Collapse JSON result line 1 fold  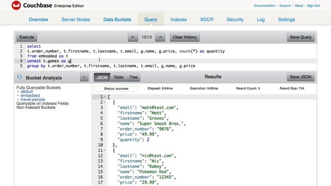105,97
